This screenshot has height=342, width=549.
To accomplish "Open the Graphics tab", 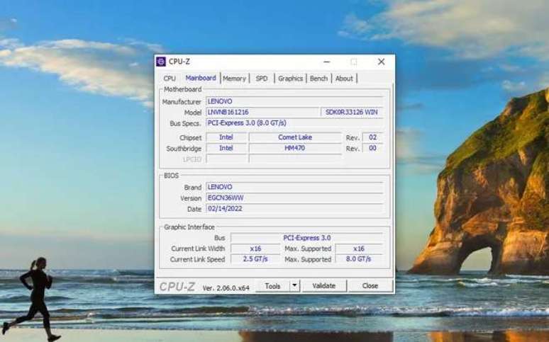I will point(290,79).
